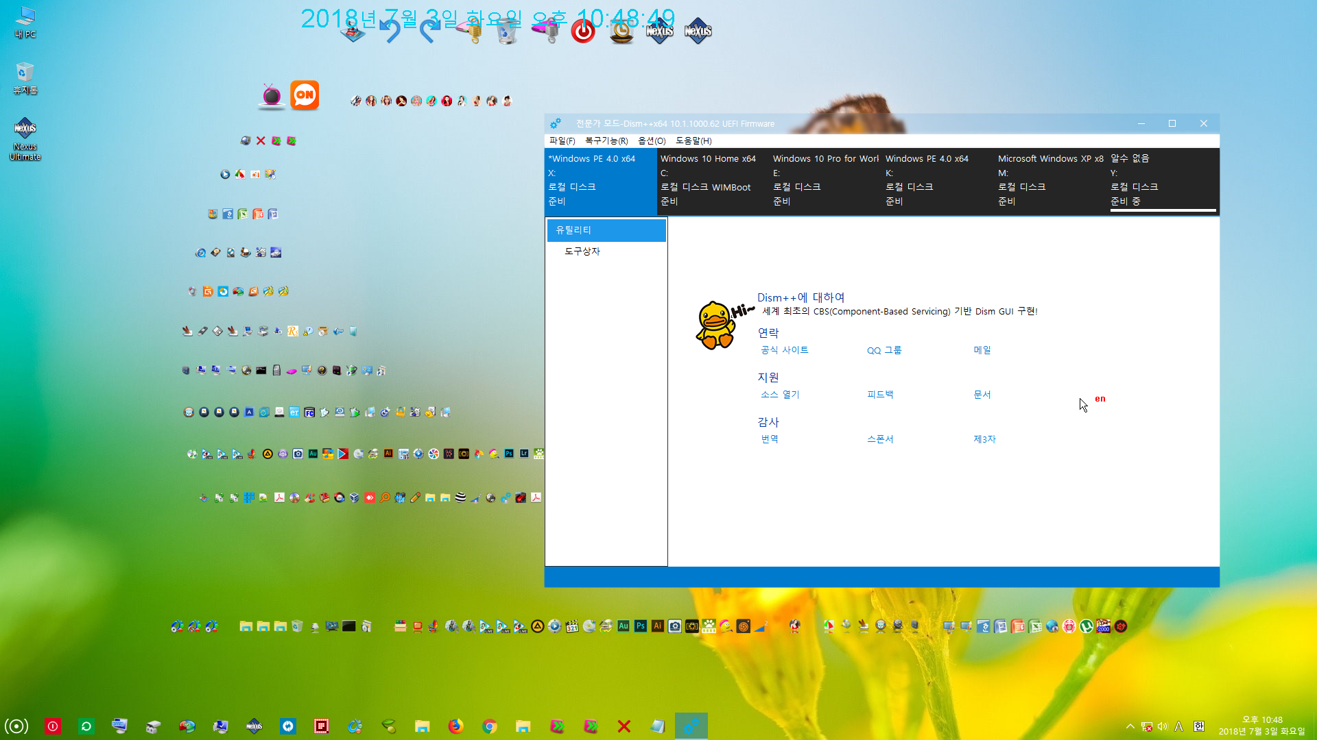Click the red square power icon on the taskbar
The height and width of the screenshot is (740, 1317).
(53, 726)
